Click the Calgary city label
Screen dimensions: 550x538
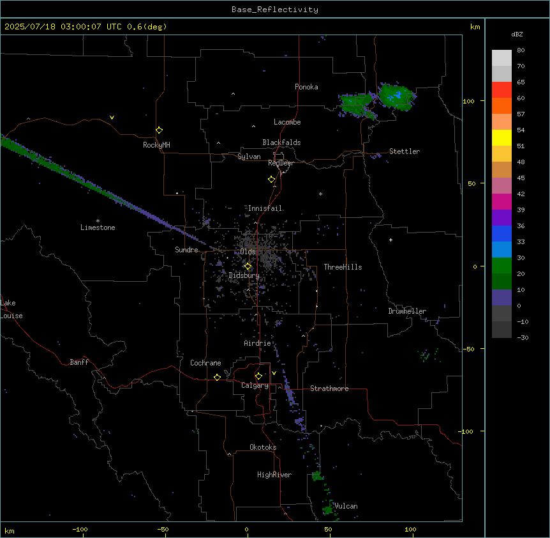(255, 385)
